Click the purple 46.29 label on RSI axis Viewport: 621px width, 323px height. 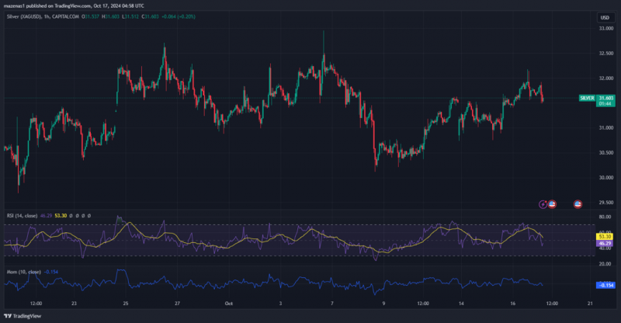click(605, 243)
